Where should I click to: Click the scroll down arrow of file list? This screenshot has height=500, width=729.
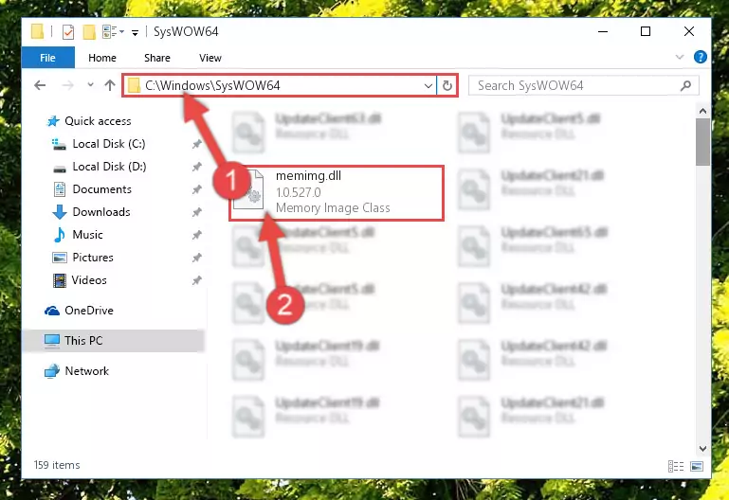click(702, 449)
